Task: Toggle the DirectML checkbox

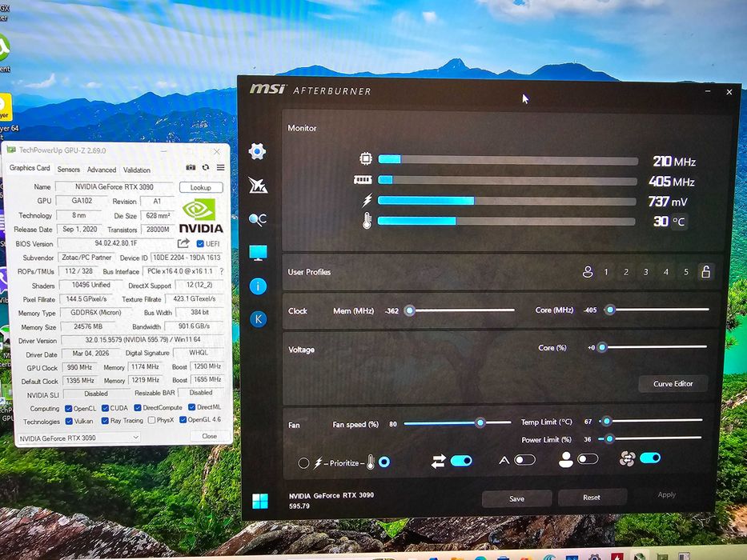Action: point(191,407)
